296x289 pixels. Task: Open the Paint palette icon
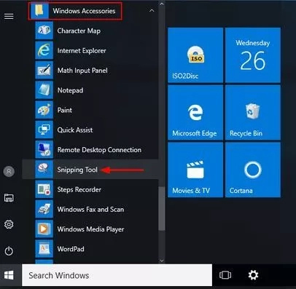click(44, 110)
